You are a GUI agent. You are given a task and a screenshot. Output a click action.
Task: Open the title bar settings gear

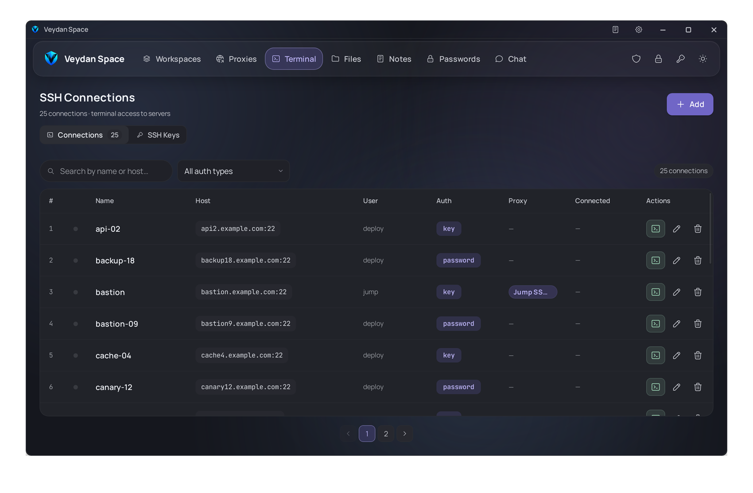pos(639,30)
